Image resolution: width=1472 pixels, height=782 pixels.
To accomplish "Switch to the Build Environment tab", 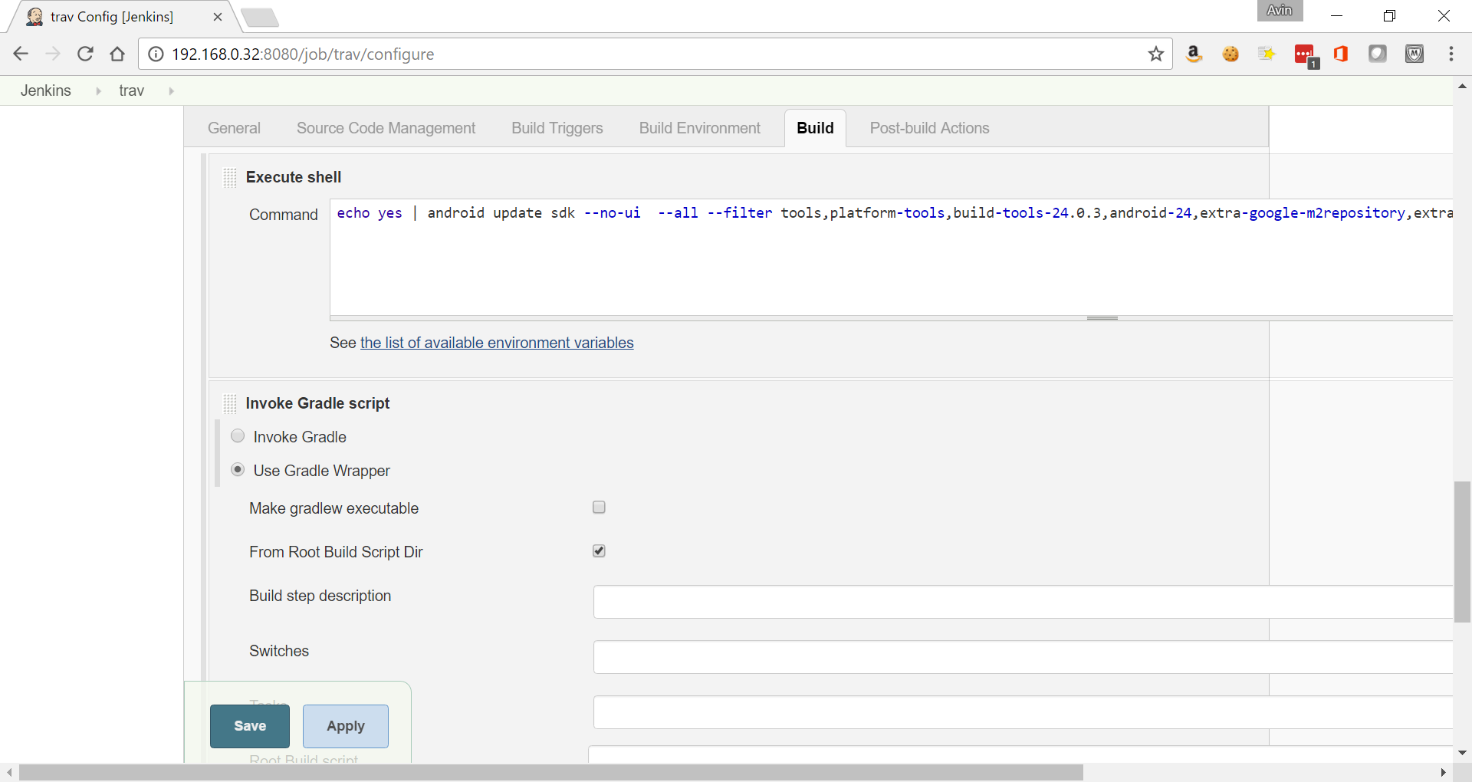I will [x=700, y=128].
